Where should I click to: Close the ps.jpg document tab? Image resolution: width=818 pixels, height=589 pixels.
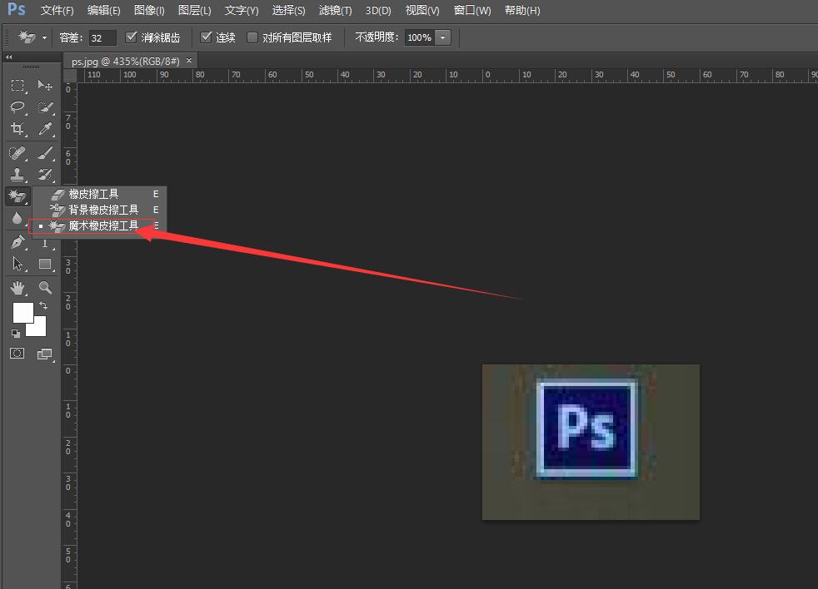(x=189, y=61)
